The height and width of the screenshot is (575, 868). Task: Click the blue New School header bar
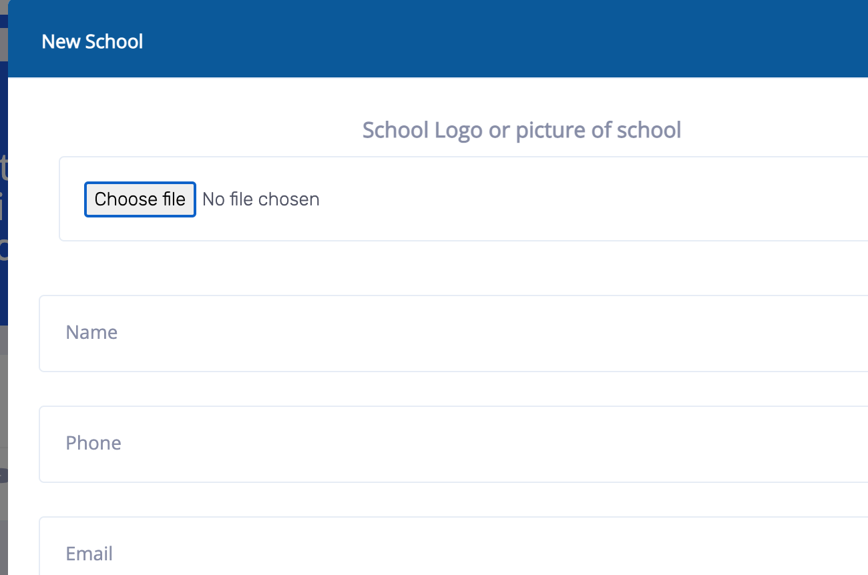coord(467,40)
